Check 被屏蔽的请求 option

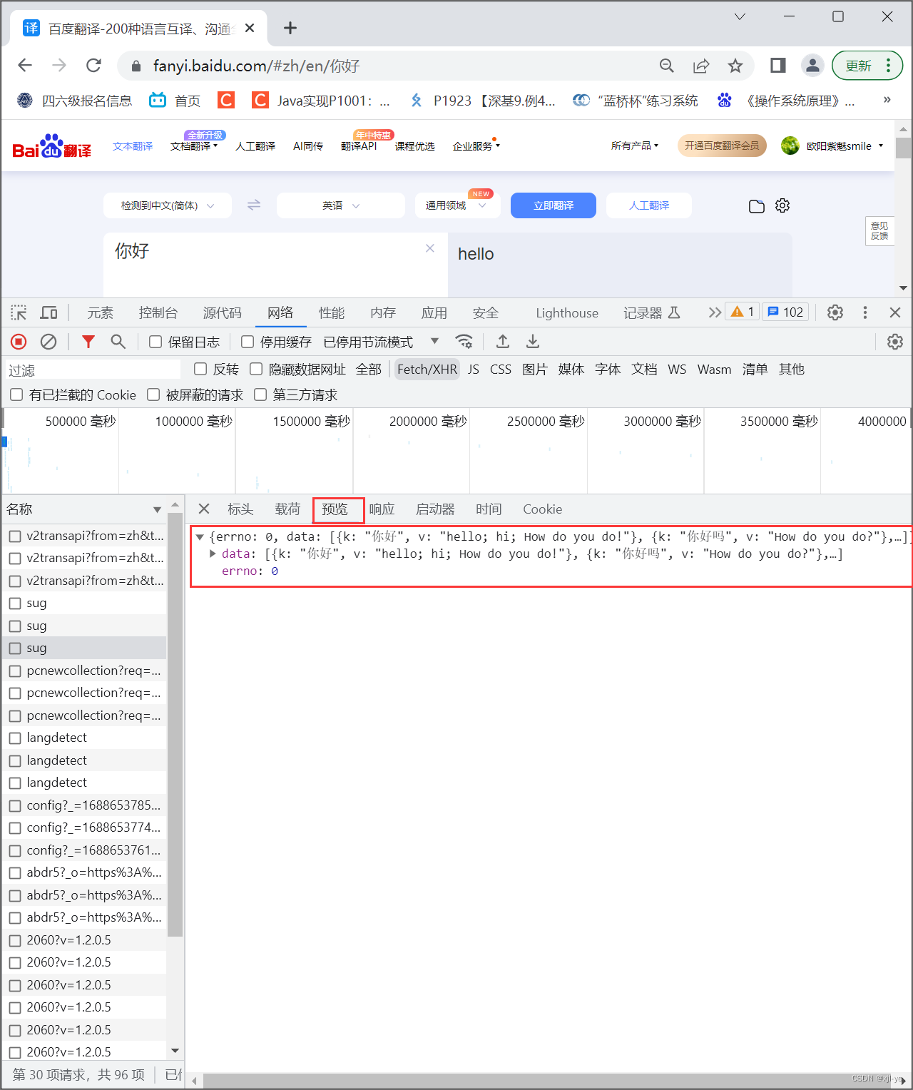tap(153, 394)
